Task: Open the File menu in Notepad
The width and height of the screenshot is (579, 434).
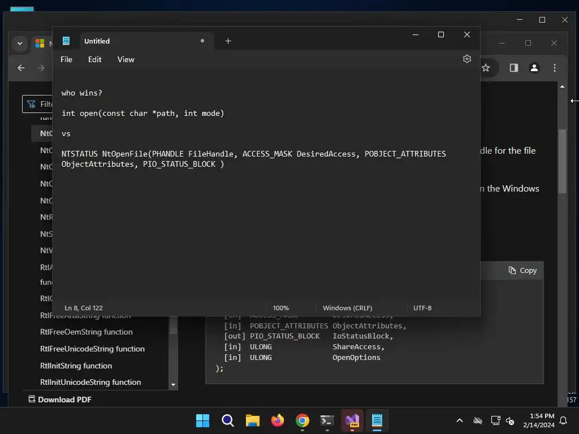Action: (67, 59)
